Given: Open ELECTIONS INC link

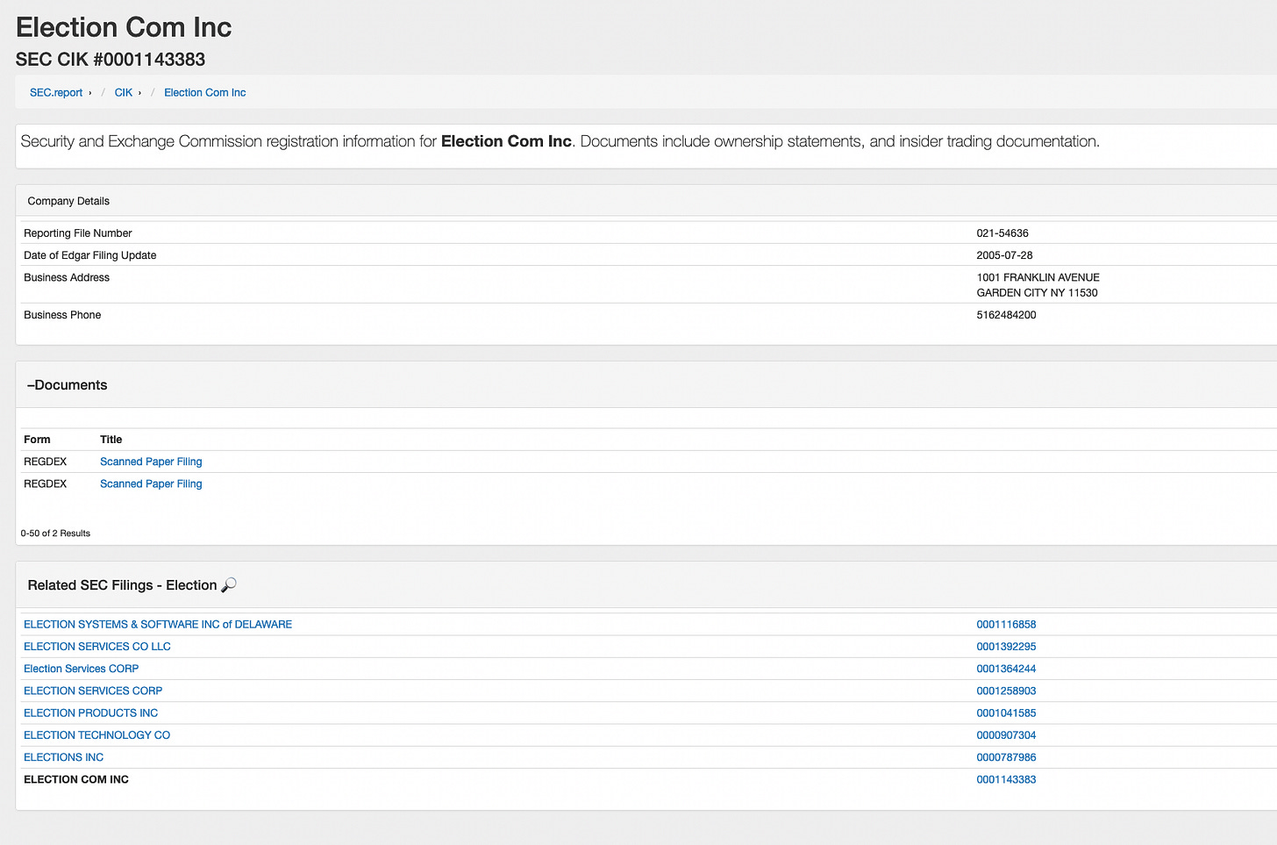Looking at the screenshot, I should (64, 757).
